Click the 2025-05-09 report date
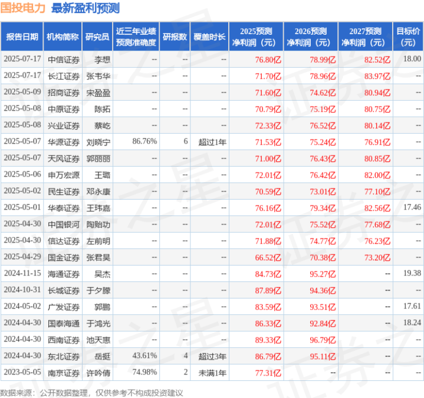 22,92
